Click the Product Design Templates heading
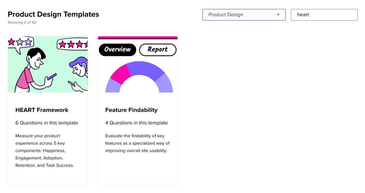The width and height of the screenshot is (365, 193). click(x=53, y=14)
